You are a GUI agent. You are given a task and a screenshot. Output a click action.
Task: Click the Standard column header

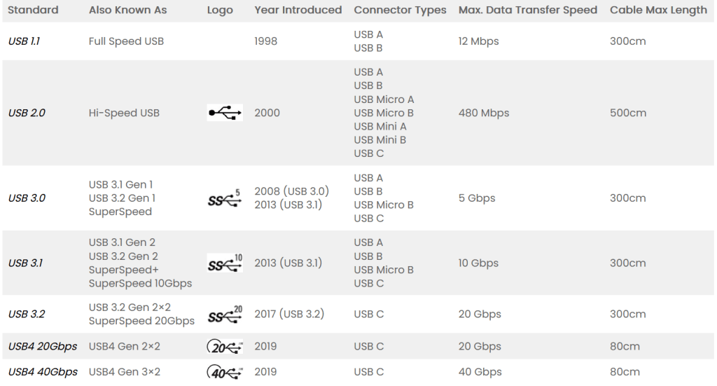point(33,11)
